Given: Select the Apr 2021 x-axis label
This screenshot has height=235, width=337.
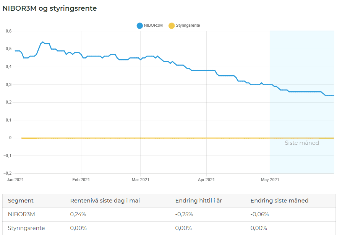Looking at the screenshot, I should point(206,180).
